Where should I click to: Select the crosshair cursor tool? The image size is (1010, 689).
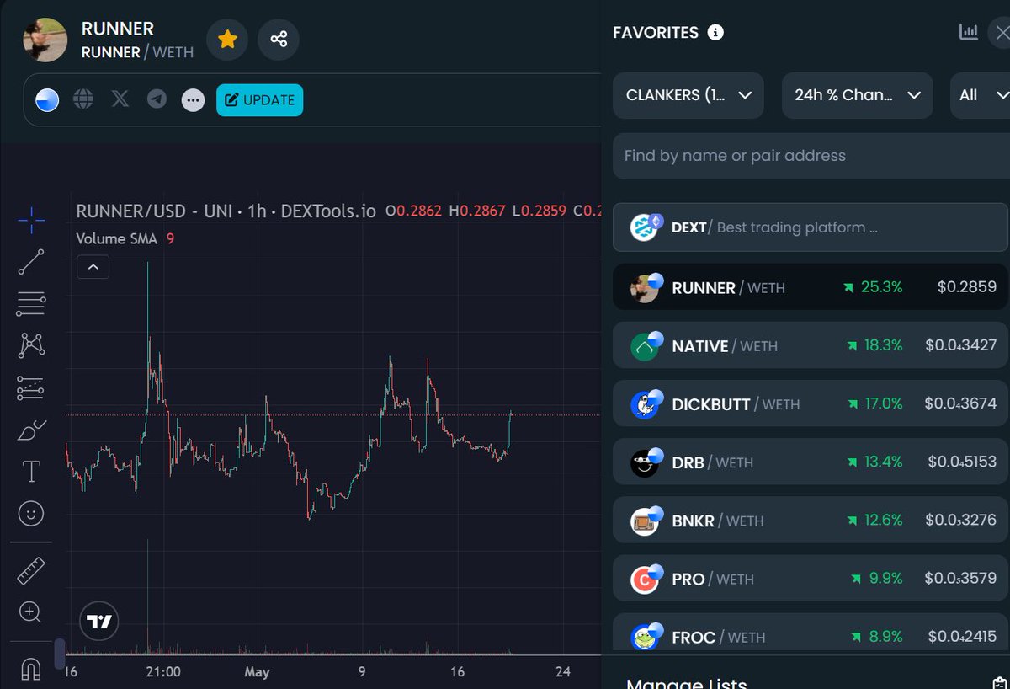pyautogui.click(x=31, y=221)
